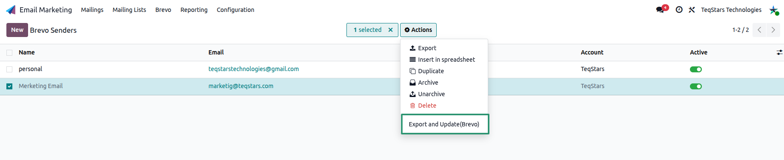The image size is (784, 160).
Task: Toggle Active switch for personal sender
Action: click(x=696, y=69)
